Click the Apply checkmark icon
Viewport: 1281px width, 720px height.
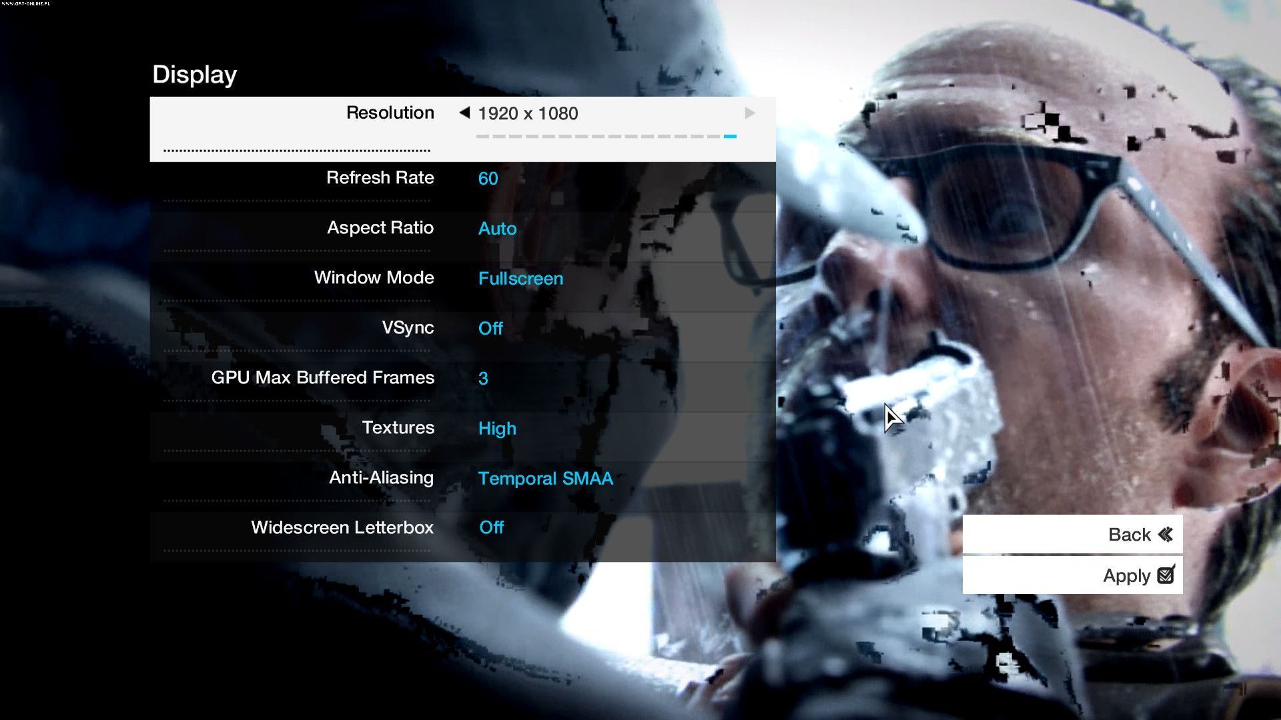point(1166,575)
